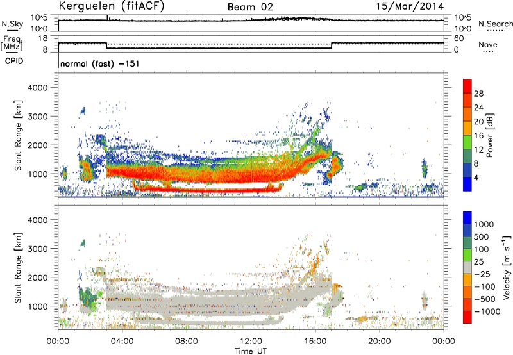The height and width of the screenshot is (355, 513).
Task: Click the 'N.Sky' label
Action: [x=12, y=24]
